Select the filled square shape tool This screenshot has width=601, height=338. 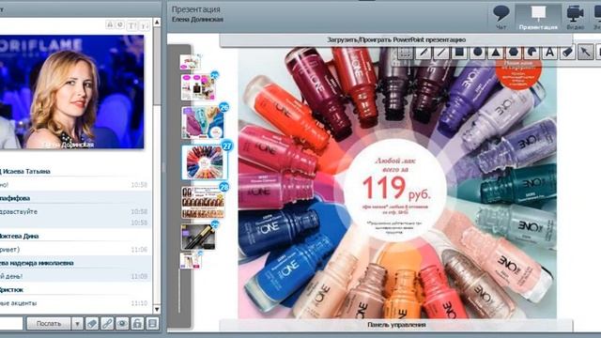coord(459,53)
